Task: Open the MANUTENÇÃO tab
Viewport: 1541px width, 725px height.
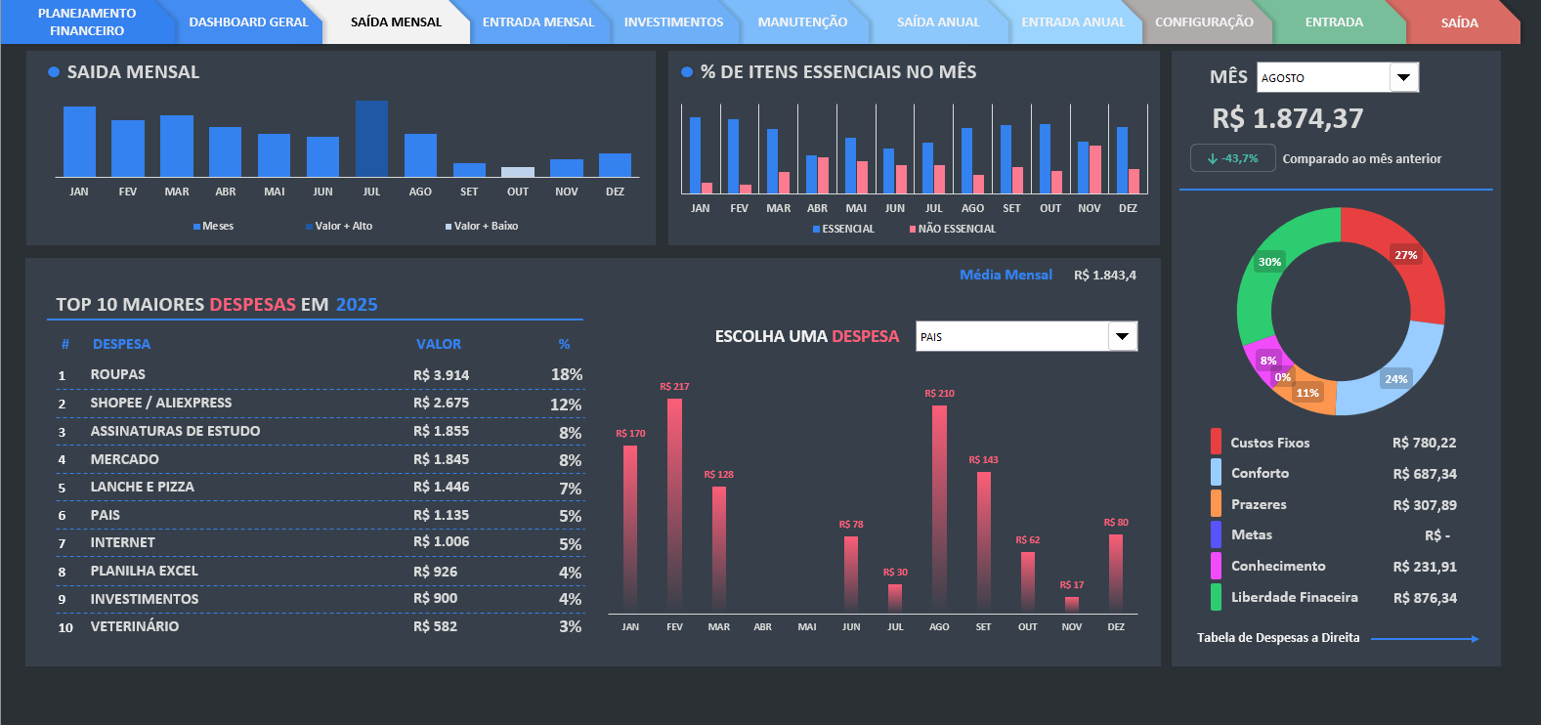Action: [x=802, y=21]
